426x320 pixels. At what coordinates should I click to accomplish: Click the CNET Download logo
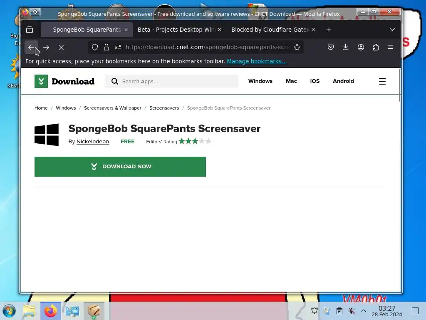64,81
